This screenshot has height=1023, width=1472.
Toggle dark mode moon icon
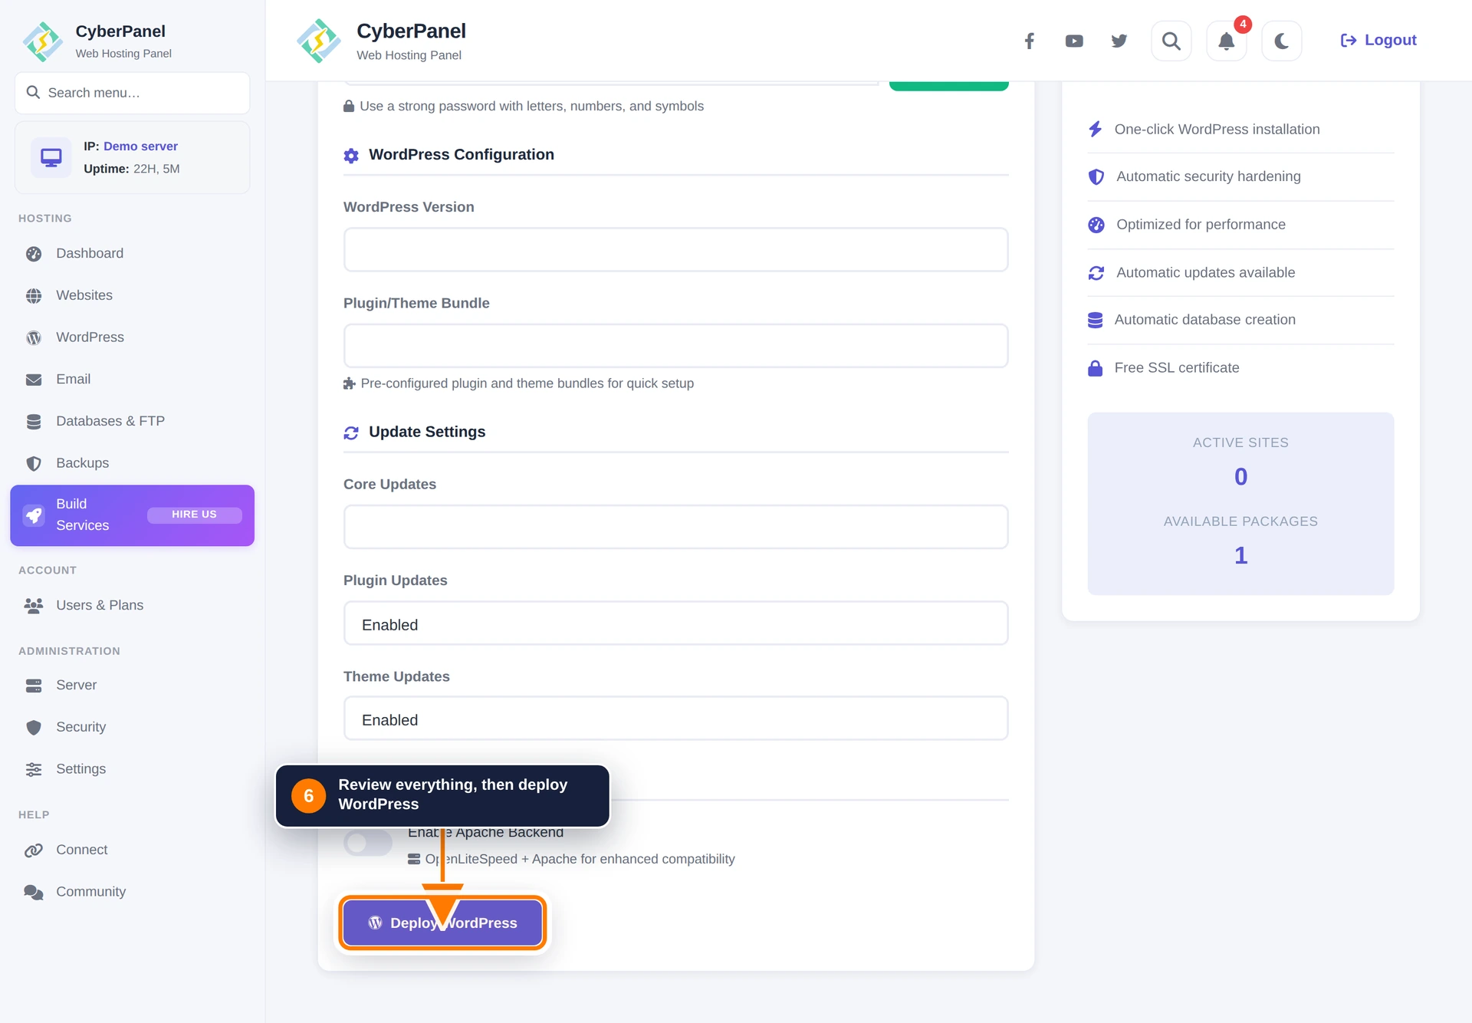tap(1281, 41)
